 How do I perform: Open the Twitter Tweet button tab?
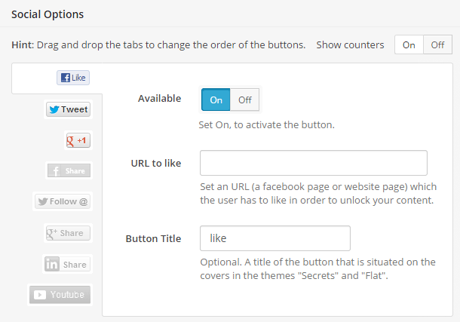[68, 109]
